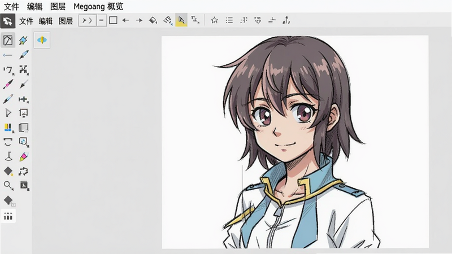Click the upward arrow icon at toolbar end
Viewport: 452px width, 254px height.
[286, 20]
